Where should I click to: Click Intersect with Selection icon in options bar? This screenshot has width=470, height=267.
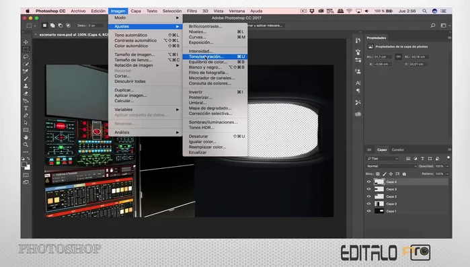pos(68,26)
